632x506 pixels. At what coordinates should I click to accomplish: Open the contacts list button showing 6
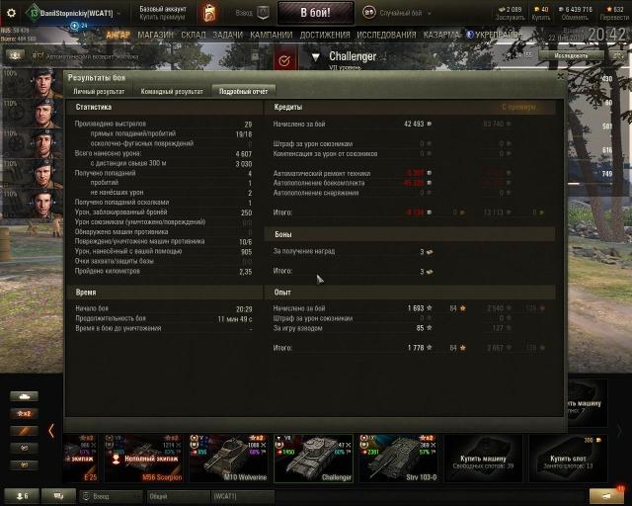point(22,496)
